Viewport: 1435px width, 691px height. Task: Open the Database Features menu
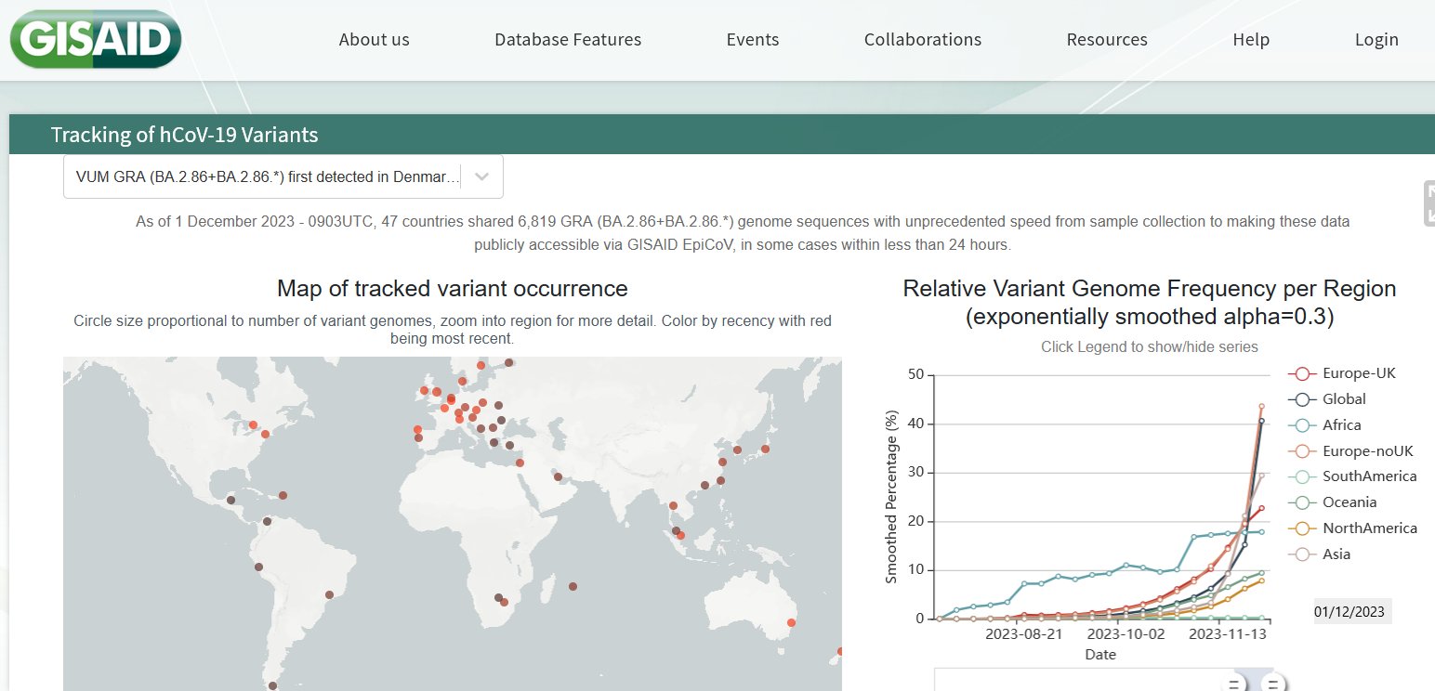[567, 40]
